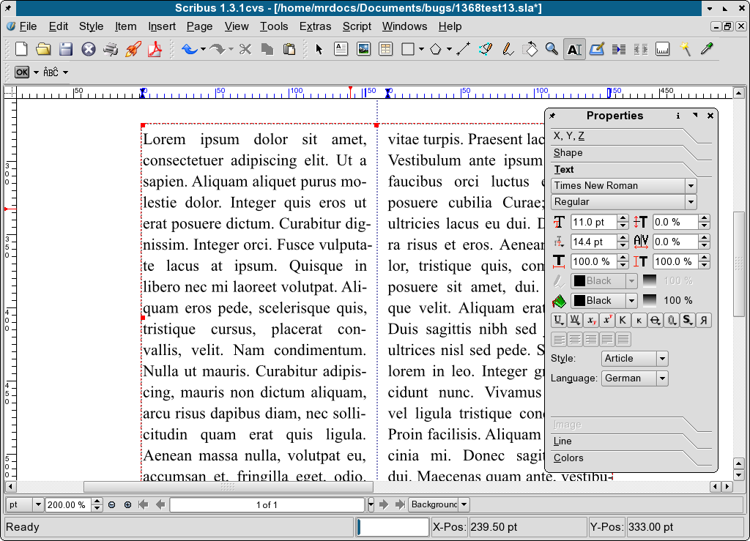Toggle Superscript text style button
750x541 pixels.
607,320
